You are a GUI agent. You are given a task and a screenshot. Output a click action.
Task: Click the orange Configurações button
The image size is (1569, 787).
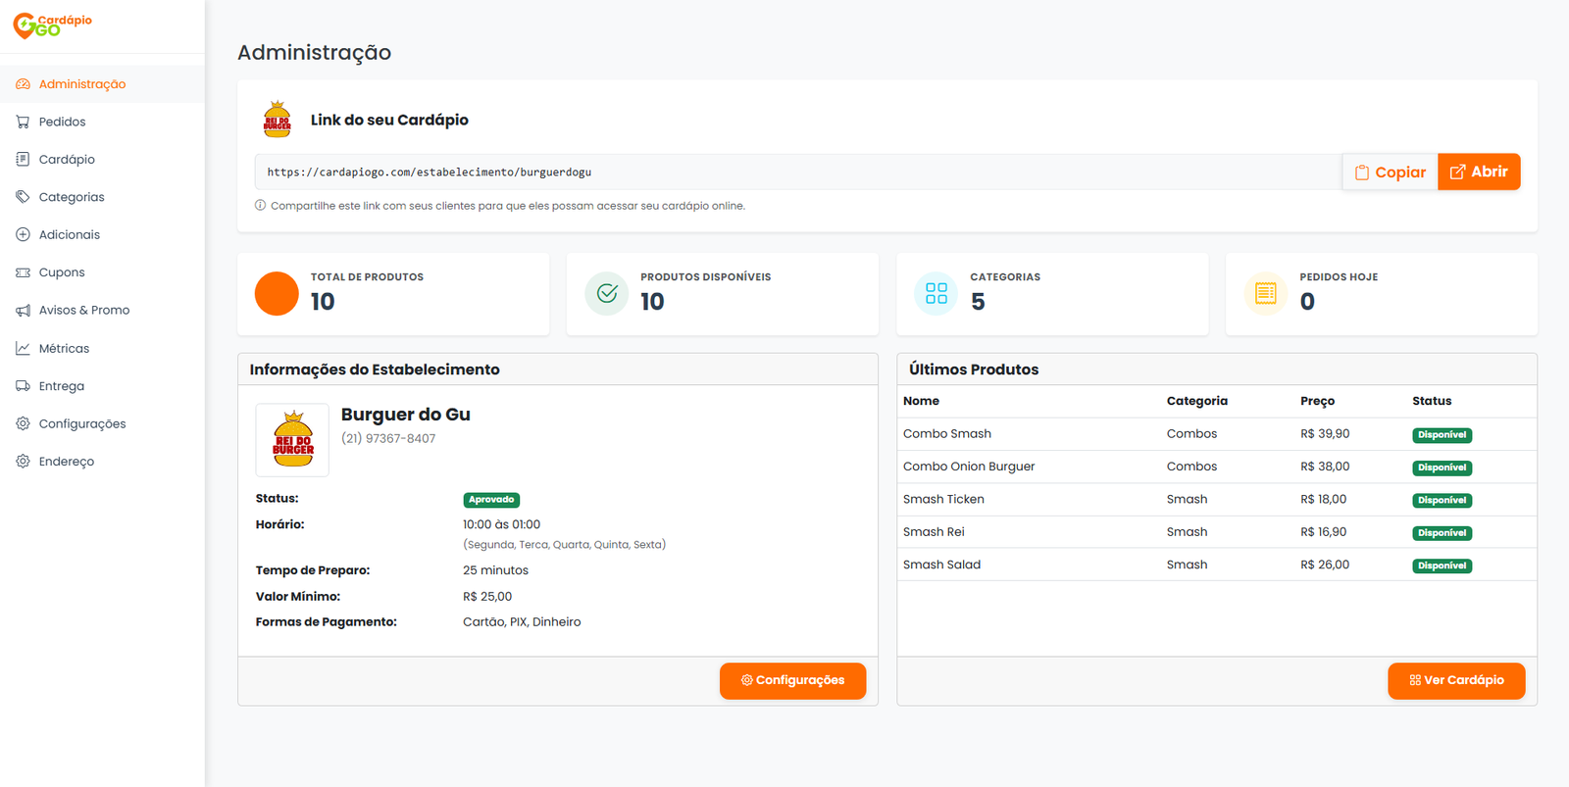[792, 680]
